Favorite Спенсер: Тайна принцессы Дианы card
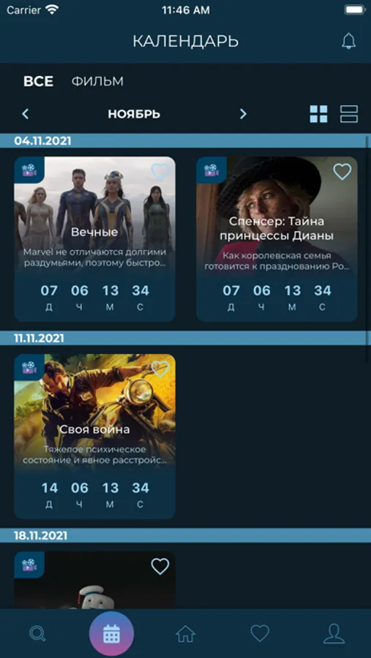Image resolution: width=371 pixels, height=658 pixels. tap(342, 172)
